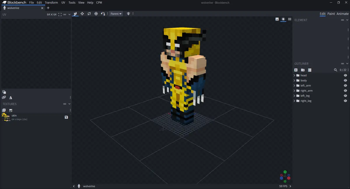
Task: Click the back arrow in the status bar
Action: [74, 186]
